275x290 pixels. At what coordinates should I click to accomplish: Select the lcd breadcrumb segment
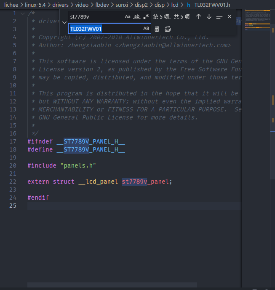pos(175,5)
